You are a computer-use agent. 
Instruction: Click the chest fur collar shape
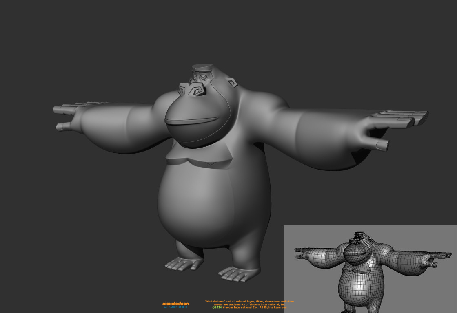coord(196,159)
